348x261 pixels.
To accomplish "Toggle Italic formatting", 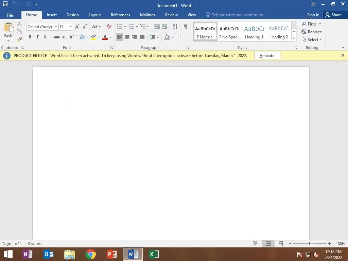I will 37,37.
